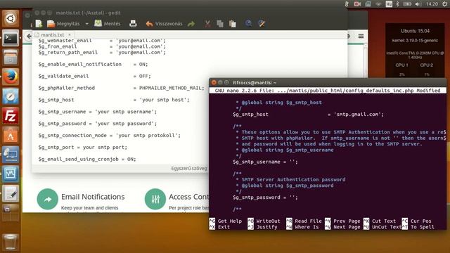Viewport: 450px width, 253px height.
Task: Open the Email Notifications heading link
Action: click(93, 197)
